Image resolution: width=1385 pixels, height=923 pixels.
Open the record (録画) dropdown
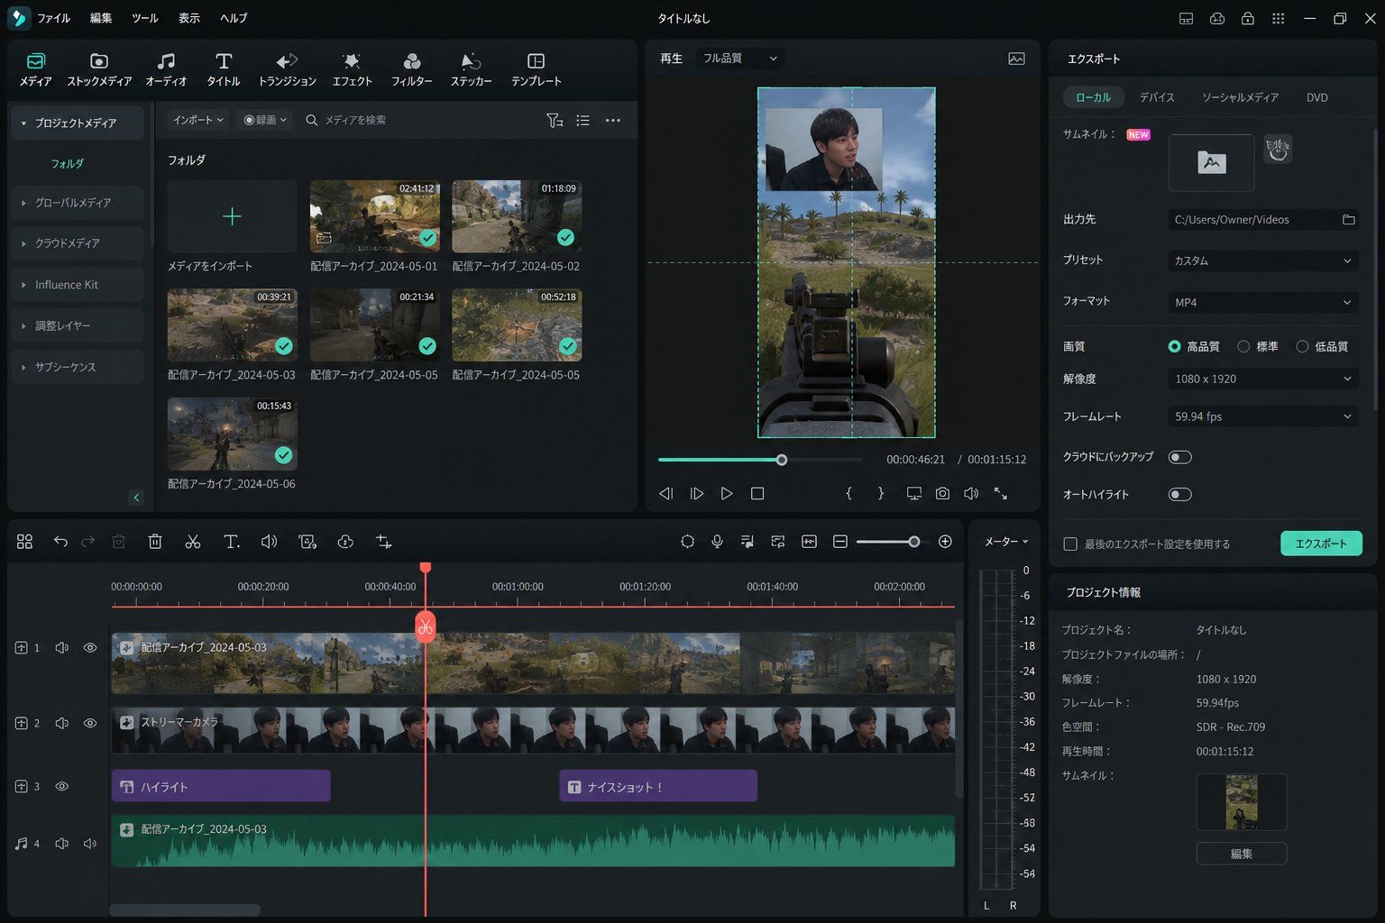[265, 120]
